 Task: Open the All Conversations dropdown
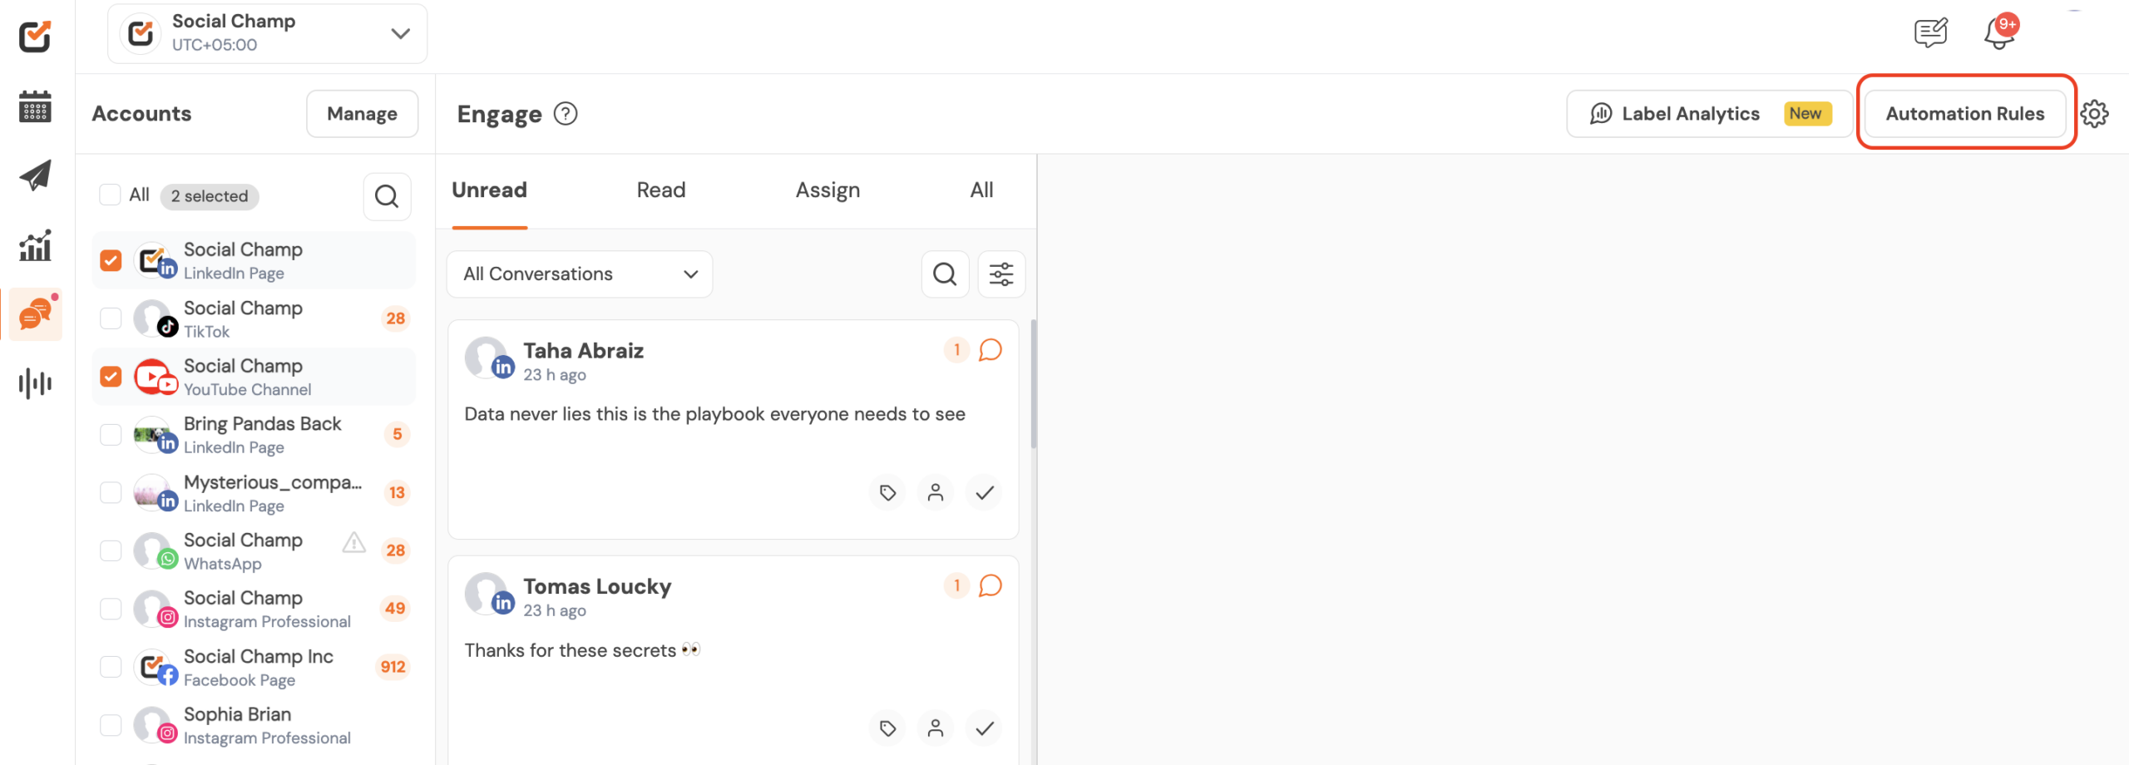(580, 274)
